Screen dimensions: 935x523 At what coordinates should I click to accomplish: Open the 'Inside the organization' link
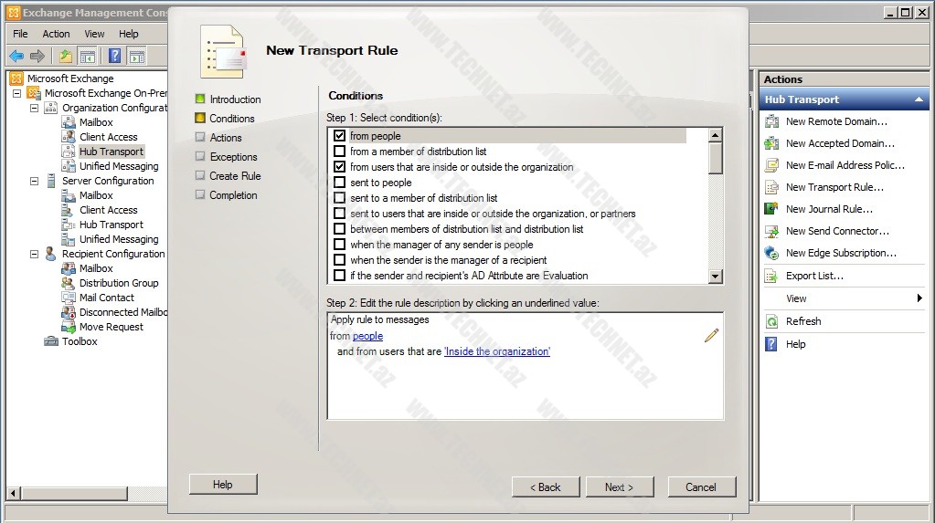497,351
